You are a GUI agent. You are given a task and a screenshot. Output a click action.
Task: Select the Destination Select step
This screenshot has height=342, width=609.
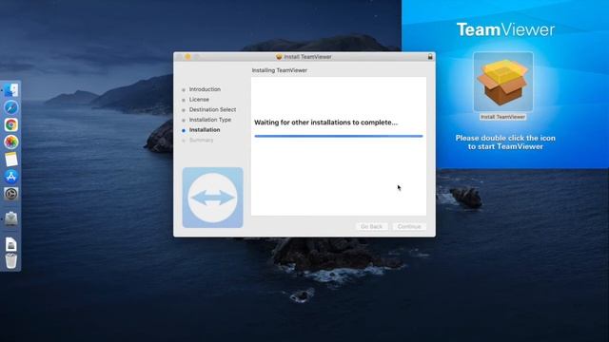tap(212, 109)
